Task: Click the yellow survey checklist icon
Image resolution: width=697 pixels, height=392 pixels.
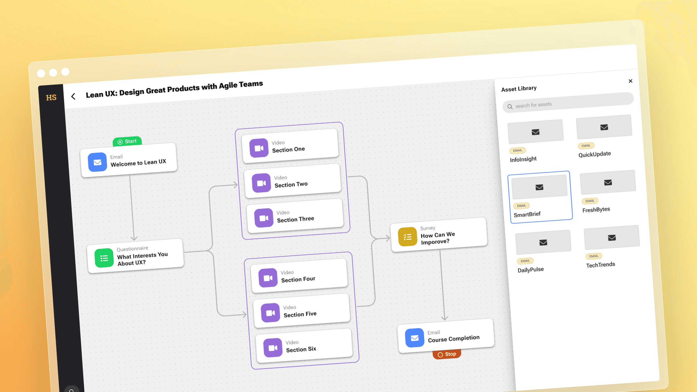Action: point(407,237)
